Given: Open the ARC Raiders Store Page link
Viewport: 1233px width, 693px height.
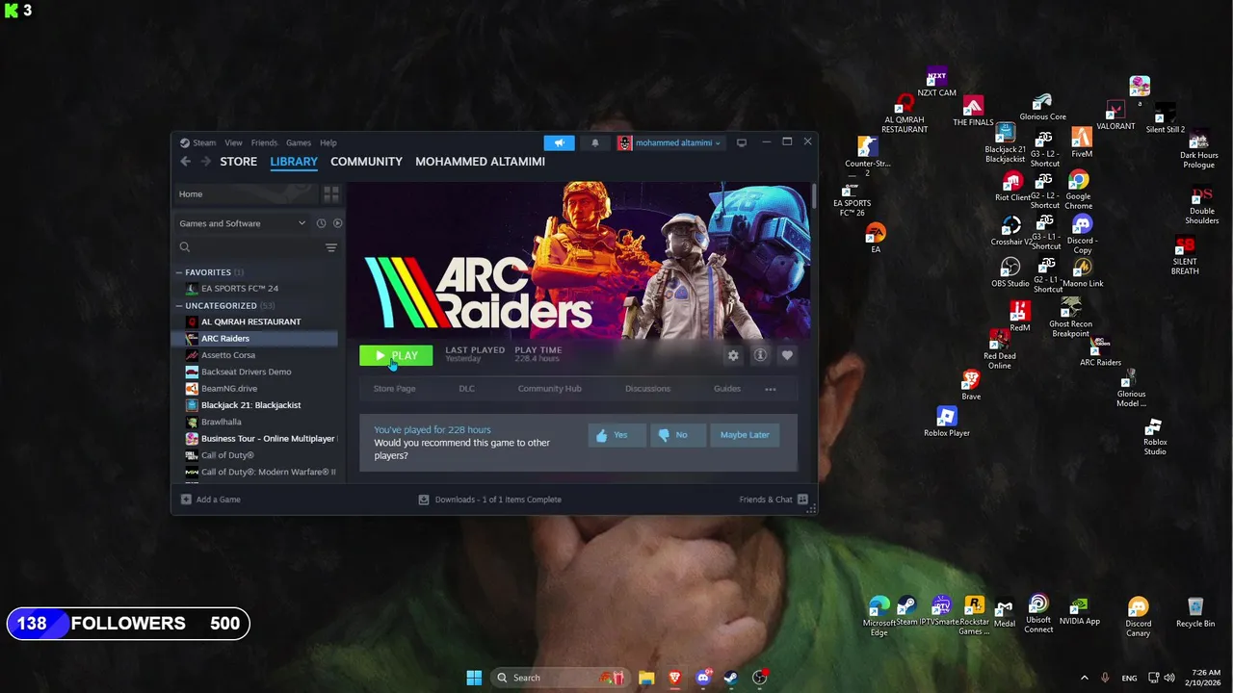Looking at the screenshot, I should pyautogui.click(x=394, y=389).
